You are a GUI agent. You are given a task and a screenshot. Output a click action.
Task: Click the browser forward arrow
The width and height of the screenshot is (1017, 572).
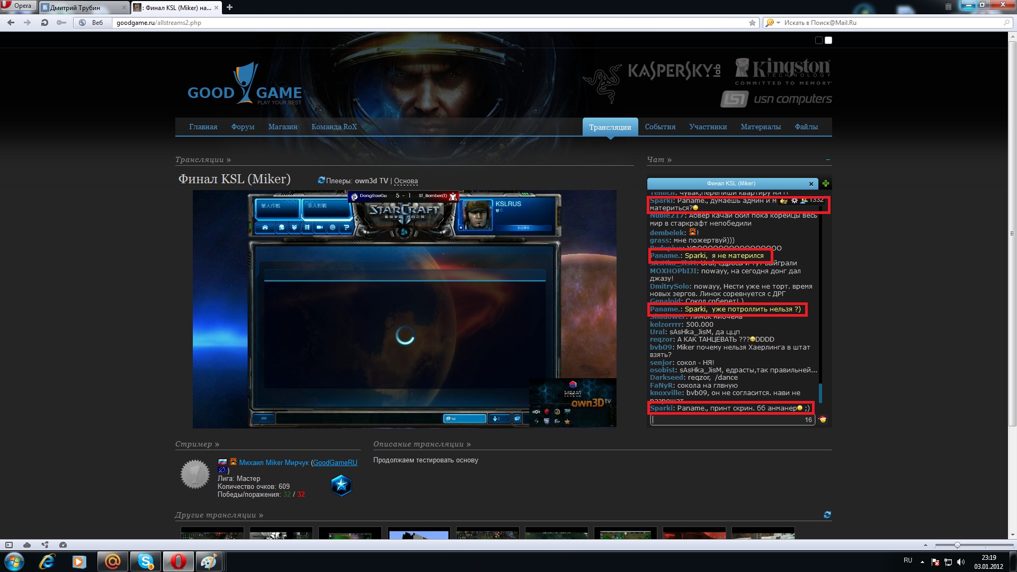tap(28, 23)
